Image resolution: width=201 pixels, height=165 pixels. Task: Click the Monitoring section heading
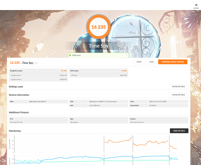pos(15,131)
